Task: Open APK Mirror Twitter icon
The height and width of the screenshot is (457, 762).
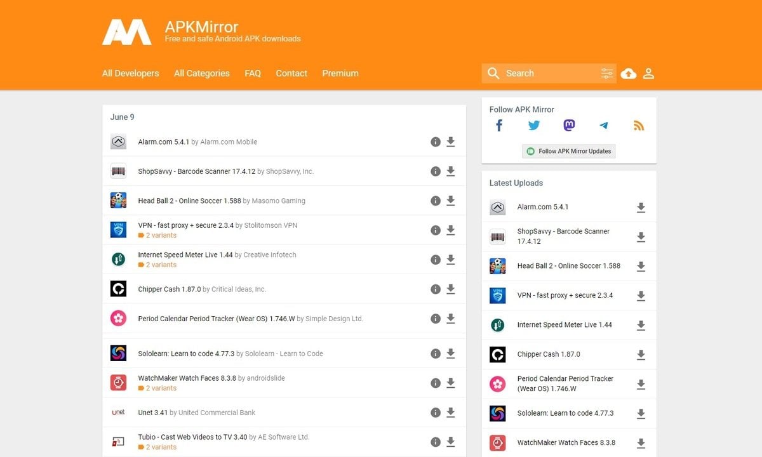Action: point(534,126)
